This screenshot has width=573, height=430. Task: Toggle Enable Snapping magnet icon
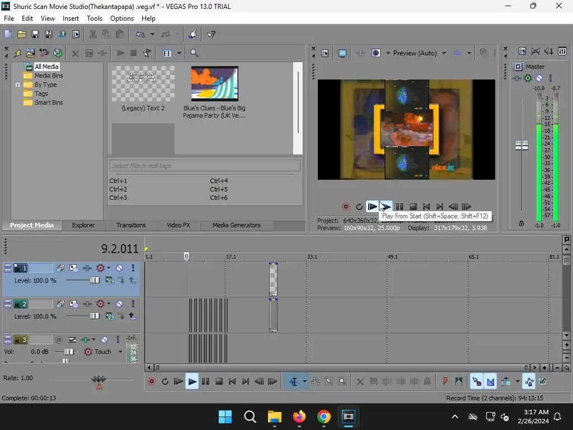point(477,381)
